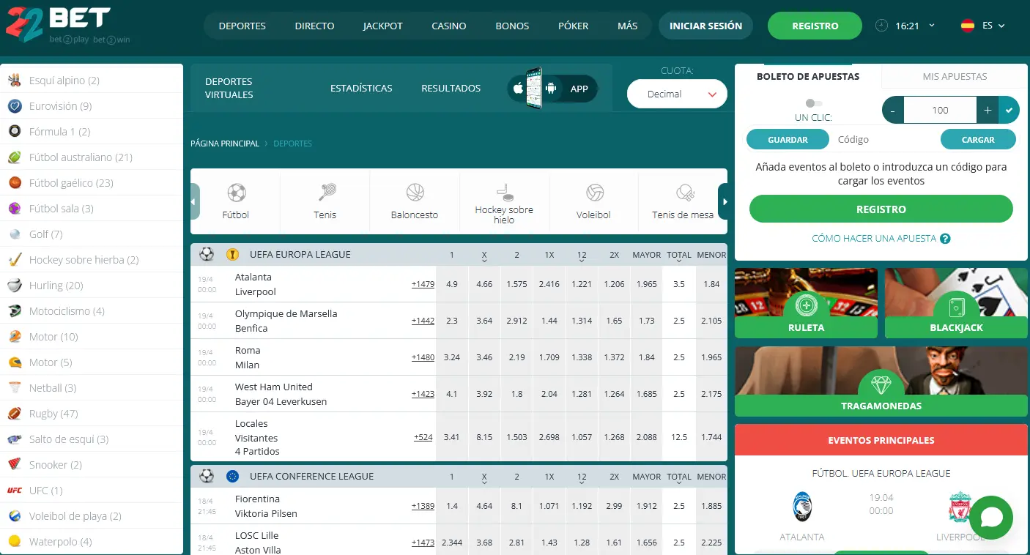Viewport: 1030px width, 555px height.
Task: Increase bet amount with plus button
Action: coord(988,110)
